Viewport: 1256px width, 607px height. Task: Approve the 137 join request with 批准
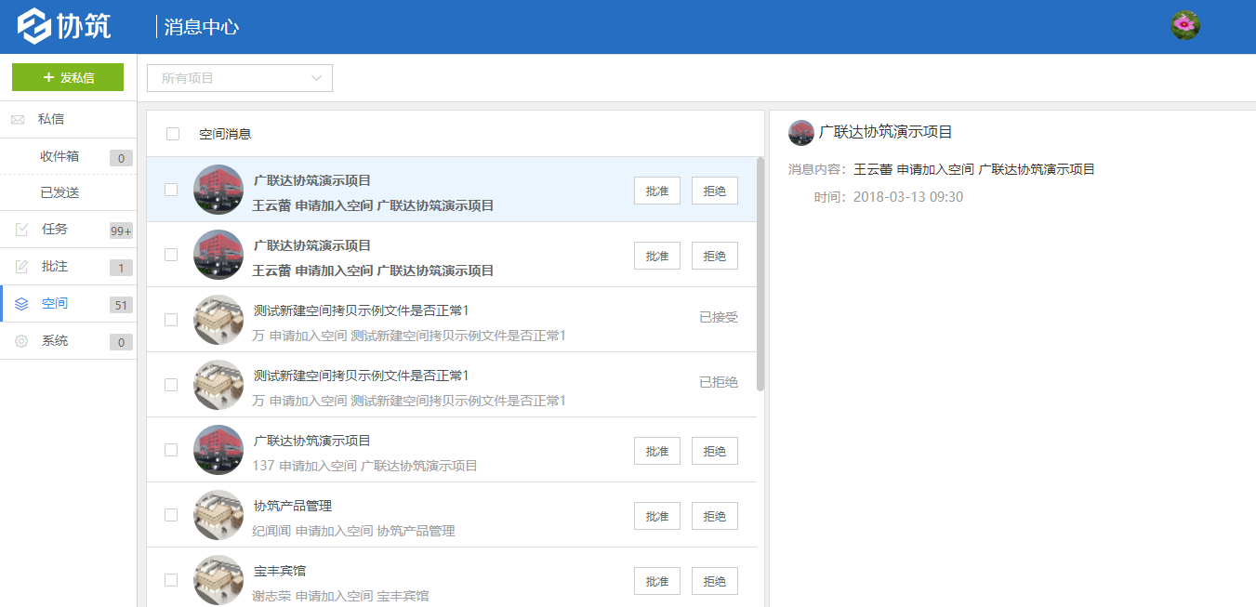coord(656,451)
